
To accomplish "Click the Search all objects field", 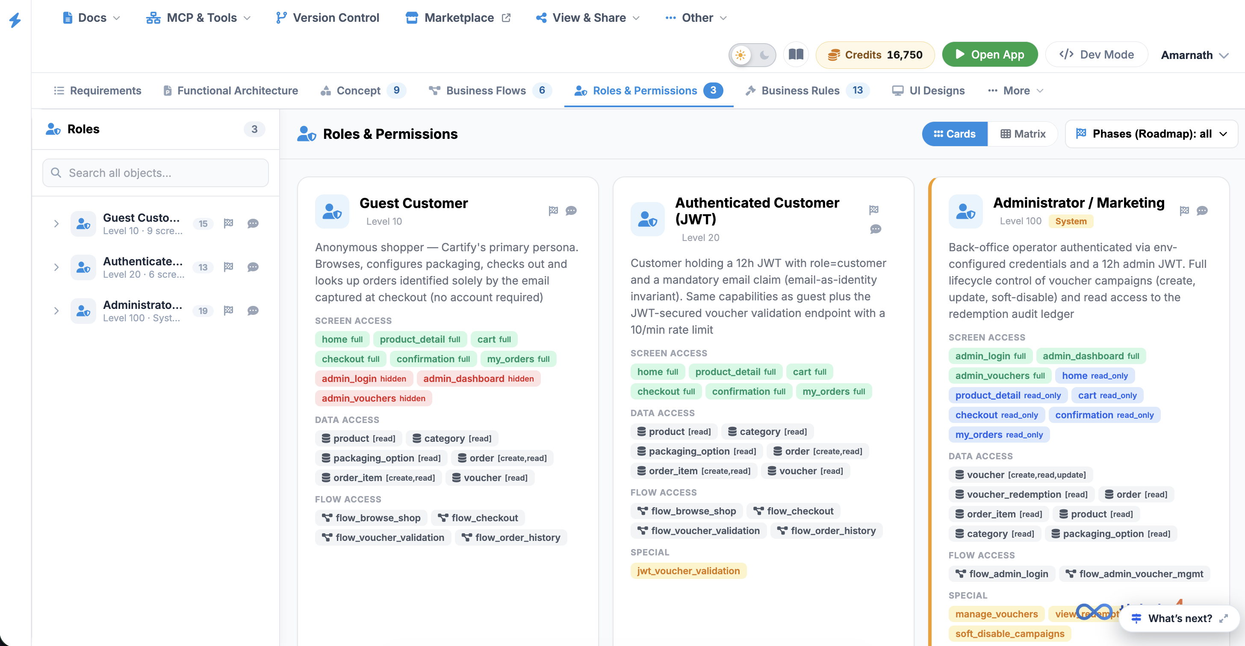I will point(156,173).
